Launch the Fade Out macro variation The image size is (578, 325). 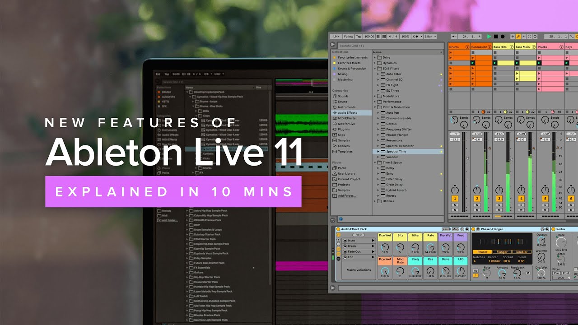coord(373,251)
